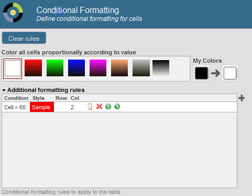Collapse the Additional formatting rules section
The width and height of the screenshot is (252, 196).
click(x=4, y=90)
